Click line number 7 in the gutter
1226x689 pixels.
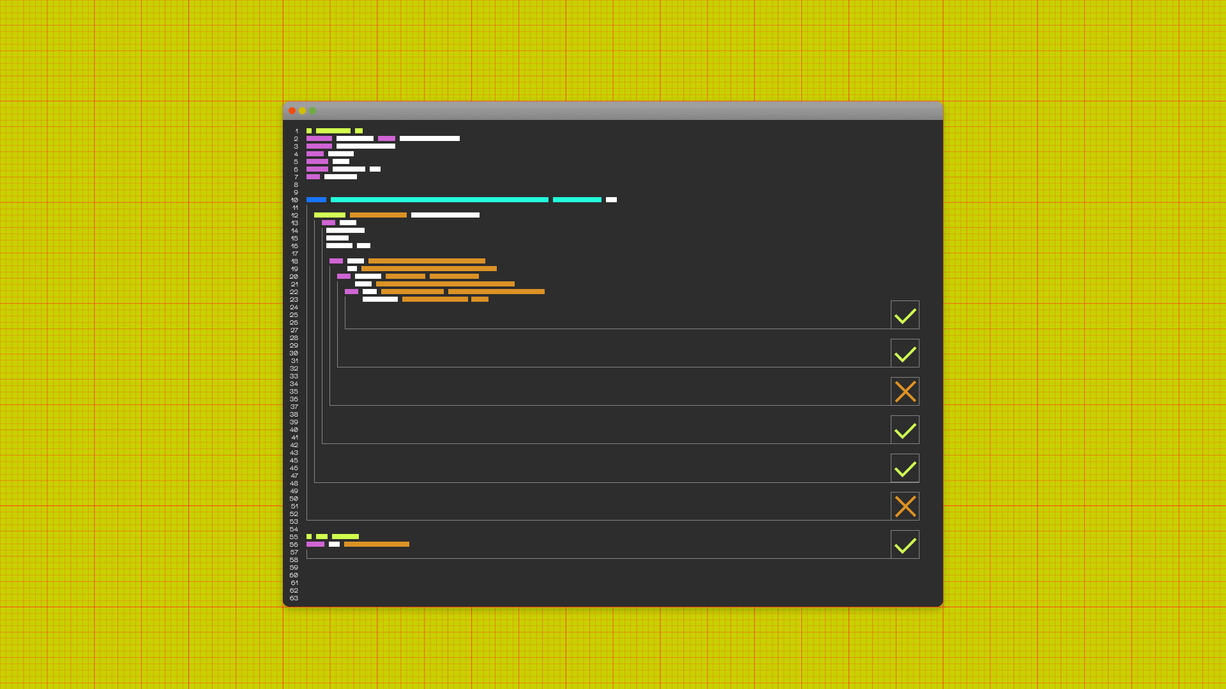(x=296, y=177)
